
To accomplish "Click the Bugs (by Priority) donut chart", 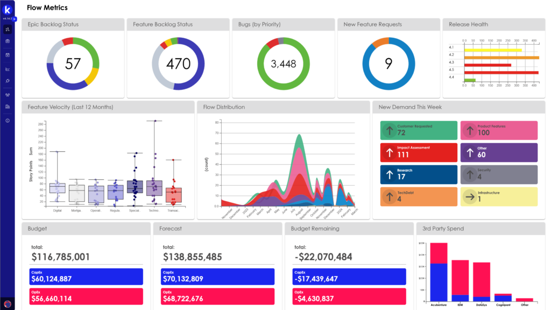I will [x=284, y=63].
